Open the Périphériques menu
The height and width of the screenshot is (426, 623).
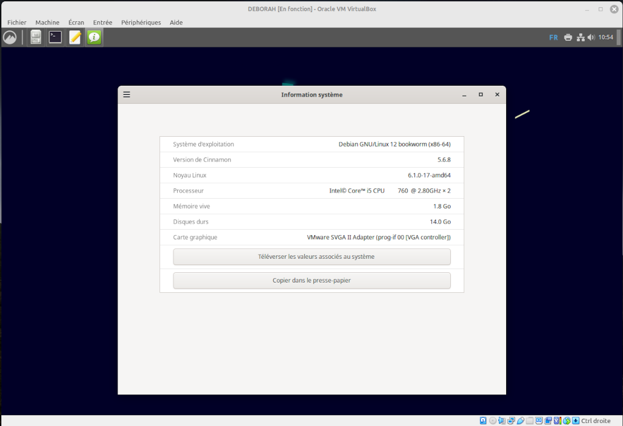coord(141,22)
